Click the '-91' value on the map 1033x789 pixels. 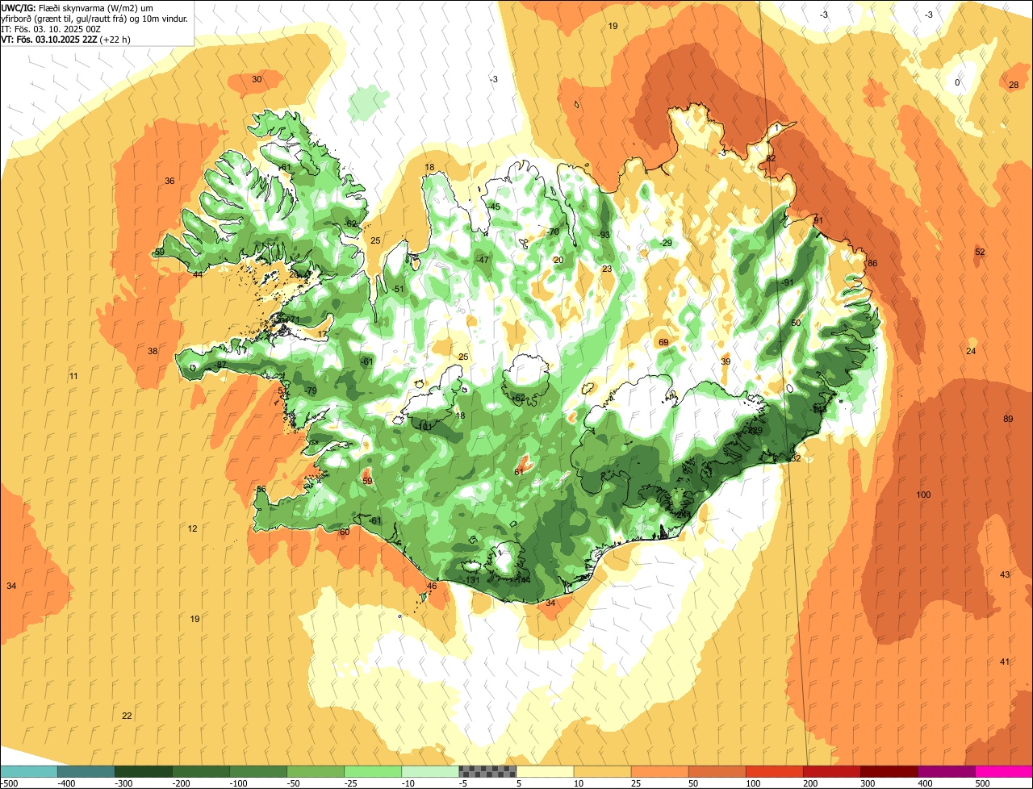[x=787, y=282]
